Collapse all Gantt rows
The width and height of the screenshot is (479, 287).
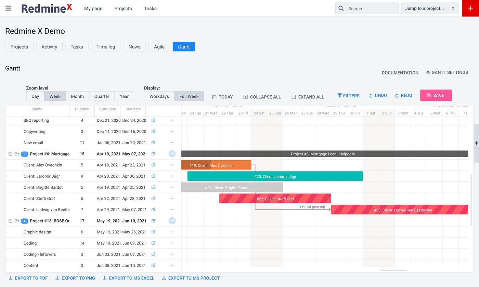[262, 97]
